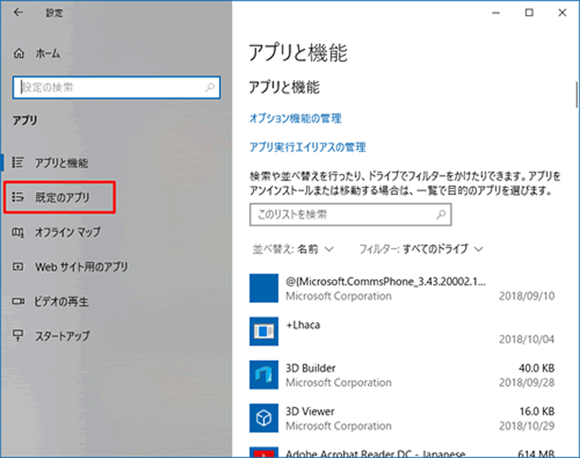580x458 pixels.
Task: Click the 2018/10/04 install date
Action: [527, 339]
